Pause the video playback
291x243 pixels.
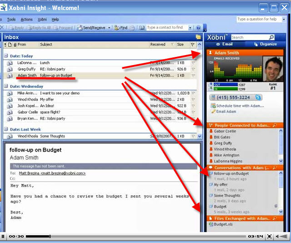click(x=3, y=236)
